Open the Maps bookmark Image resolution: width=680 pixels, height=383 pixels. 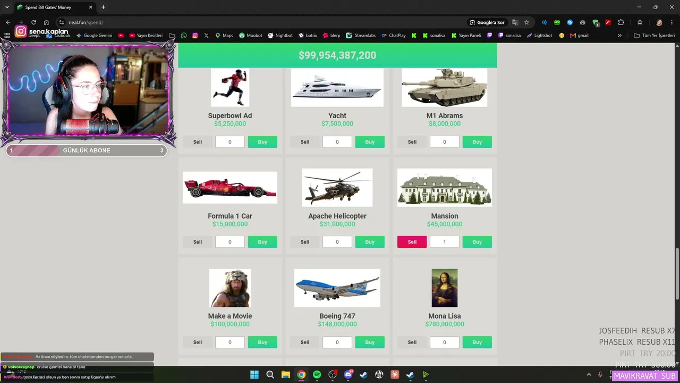(224, 36)
